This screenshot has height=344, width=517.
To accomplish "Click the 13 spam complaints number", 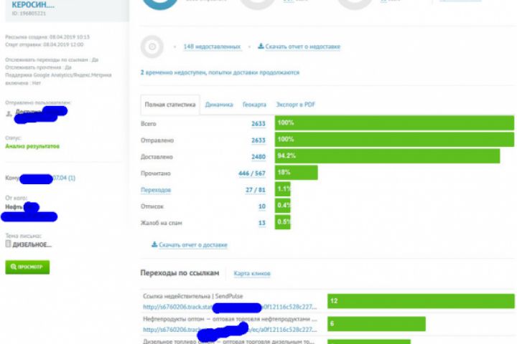I will (x=262, y=223).
